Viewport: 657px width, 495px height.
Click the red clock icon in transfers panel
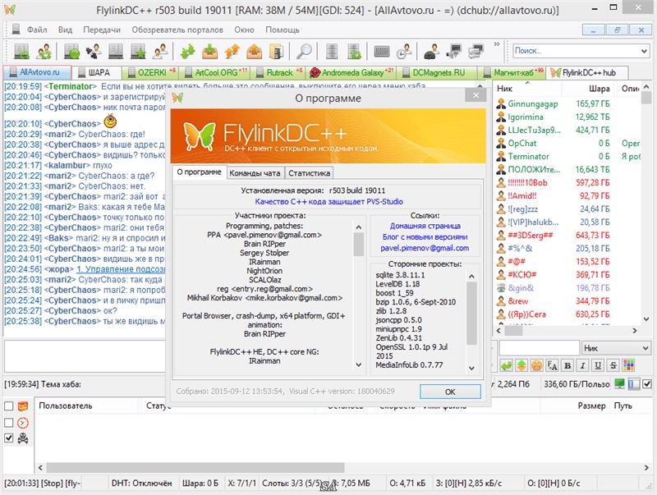click(23, 423)
